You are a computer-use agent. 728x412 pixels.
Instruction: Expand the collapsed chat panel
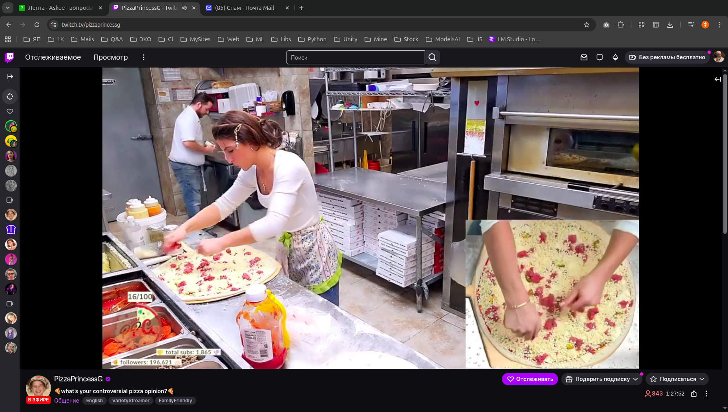pos(717,79)
